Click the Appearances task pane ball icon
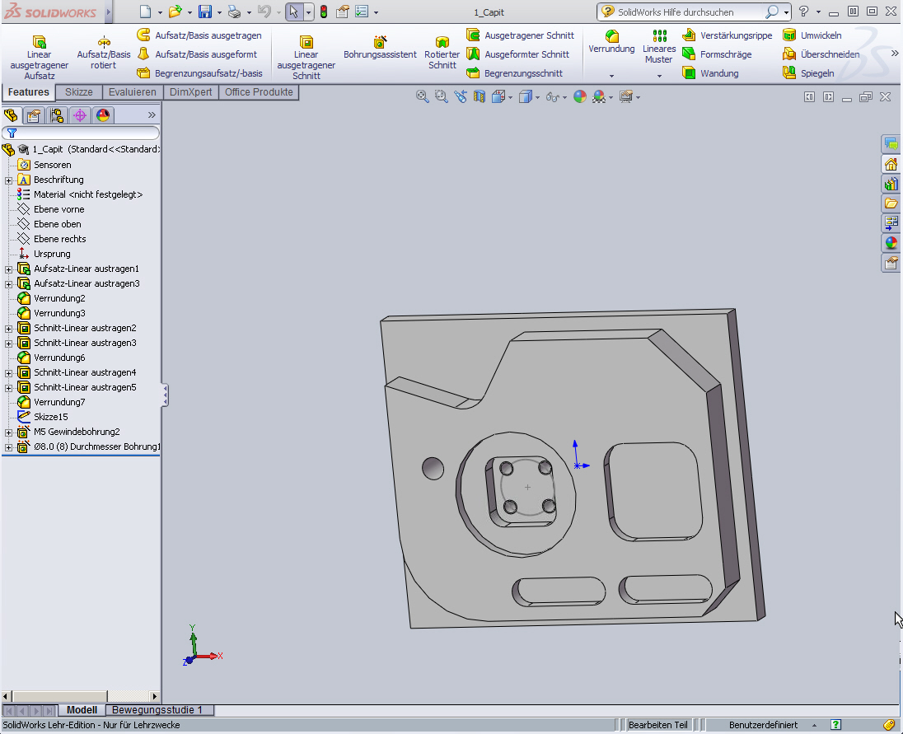Viewport: 903px width, 734px height. tap(891, 243)
